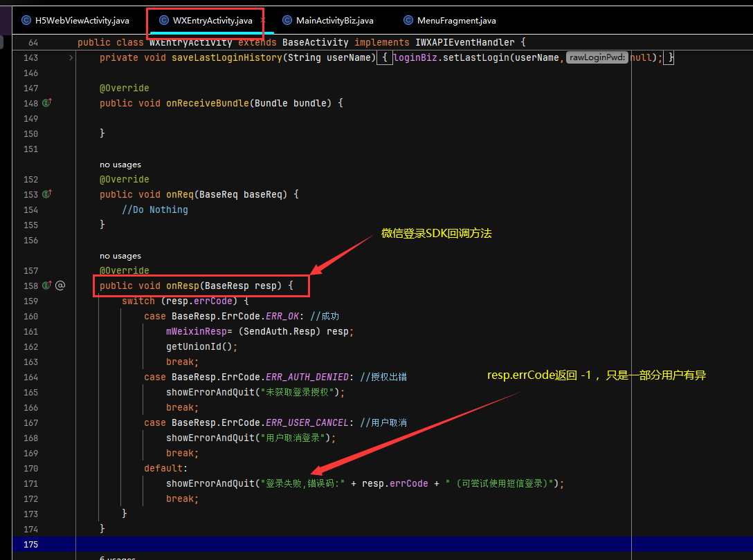Image resolution: width=753 pixels, height=560 pixels.
Task: Open the 'no usages' hint above onResp
Action: tap(120, 256)
